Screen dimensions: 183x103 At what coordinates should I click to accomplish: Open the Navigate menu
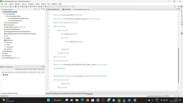click(x=31, y=4)
